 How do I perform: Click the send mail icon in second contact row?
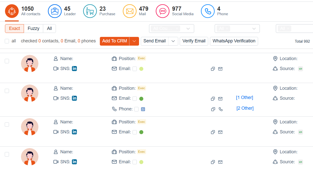(x=220, y=99)
